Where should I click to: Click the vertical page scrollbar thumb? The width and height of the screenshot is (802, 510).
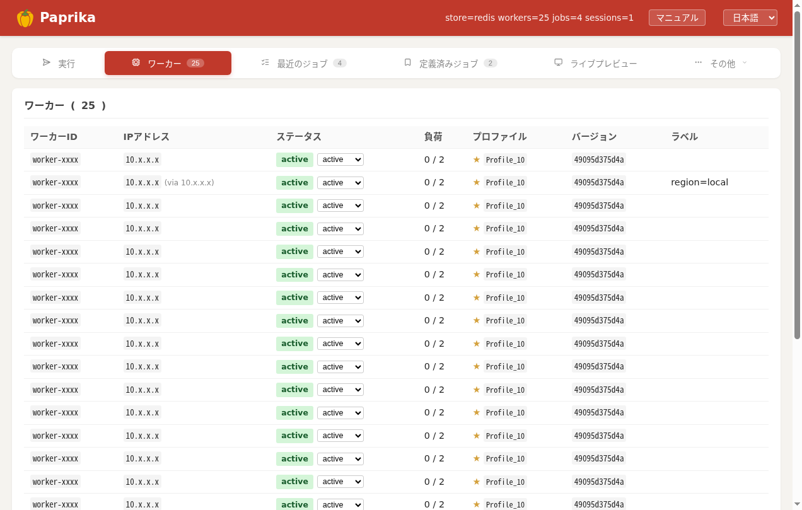pyautogui.click(x=797, y=175)
